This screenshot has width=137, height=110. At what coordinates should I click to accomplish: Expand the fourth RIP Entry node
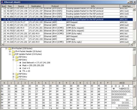[x=13, y=77]
